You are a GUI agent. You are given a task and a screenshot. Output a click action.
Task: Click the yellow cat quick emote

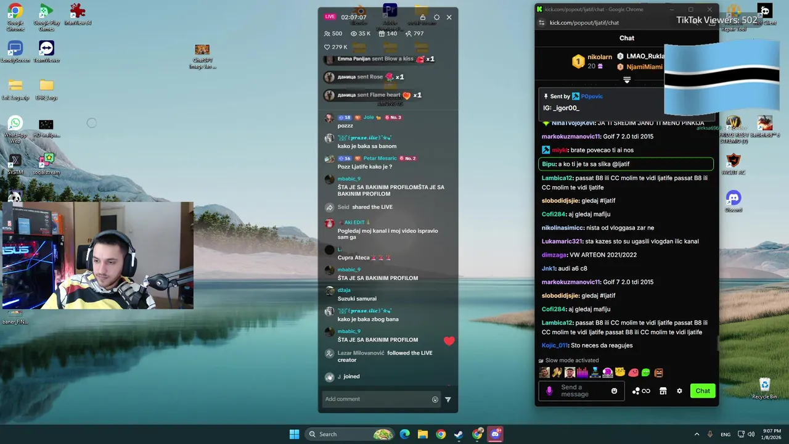pyautogui.click(x=620, y=372)
